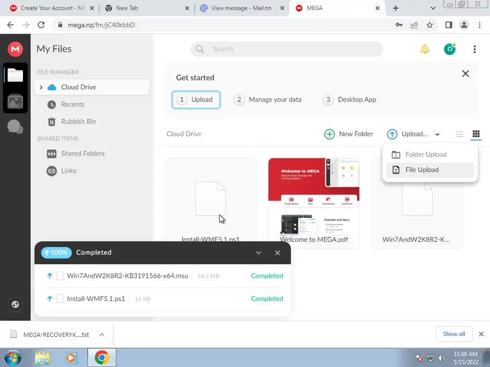Open notifications bell icon
Viewport: 490px width, 367px height.
[x=425, y=49]
